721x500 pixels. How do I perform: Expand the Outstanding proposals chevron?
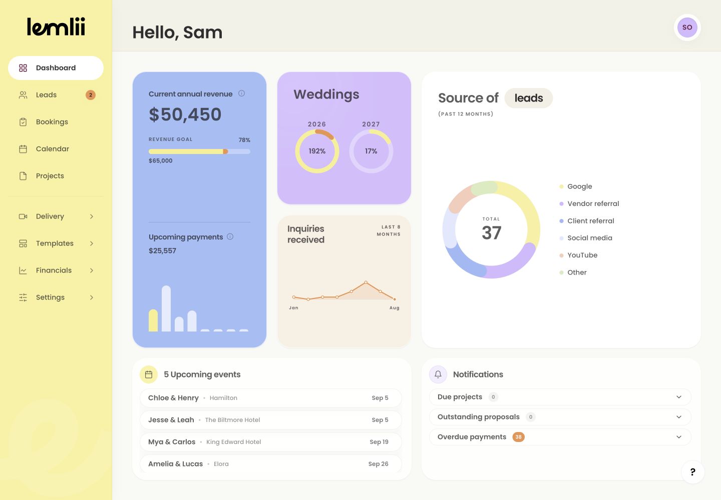click(679, 417)
